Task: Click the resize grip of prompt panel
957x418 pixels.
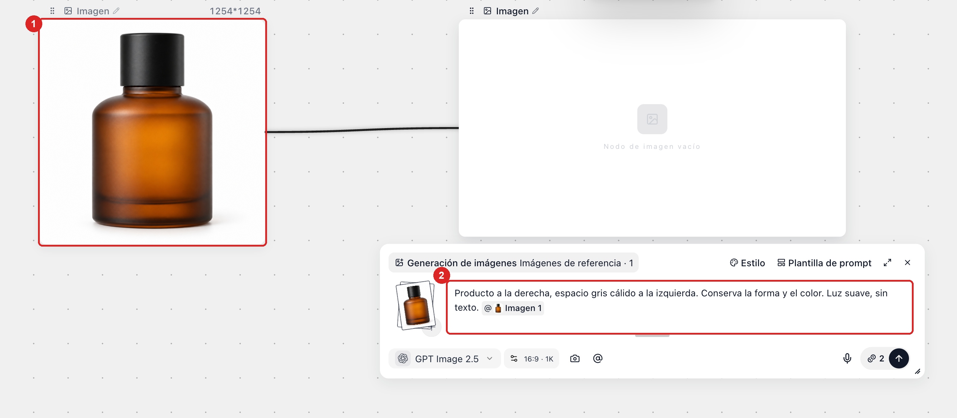Action: click(x=917, y=371)
